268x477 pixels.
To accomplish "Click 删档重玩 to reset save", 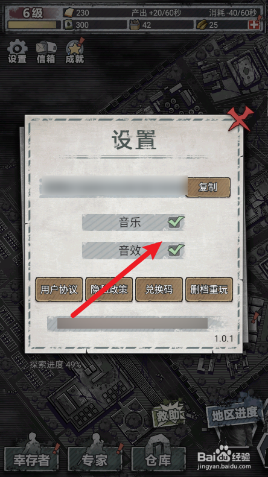I will (209, 289).
